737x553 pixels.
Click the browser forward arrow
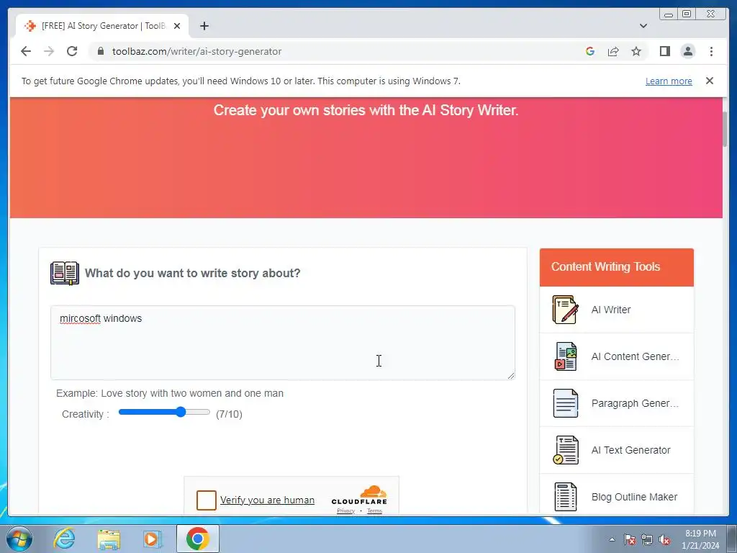point(49,51)
